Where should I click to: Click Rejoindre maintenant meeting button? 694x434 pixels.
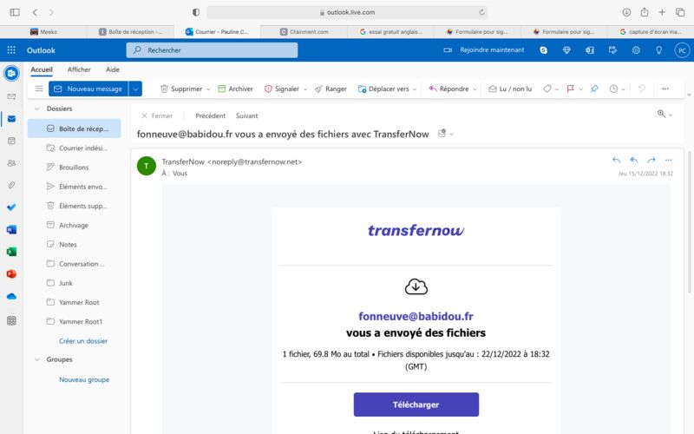pos(484,50)
